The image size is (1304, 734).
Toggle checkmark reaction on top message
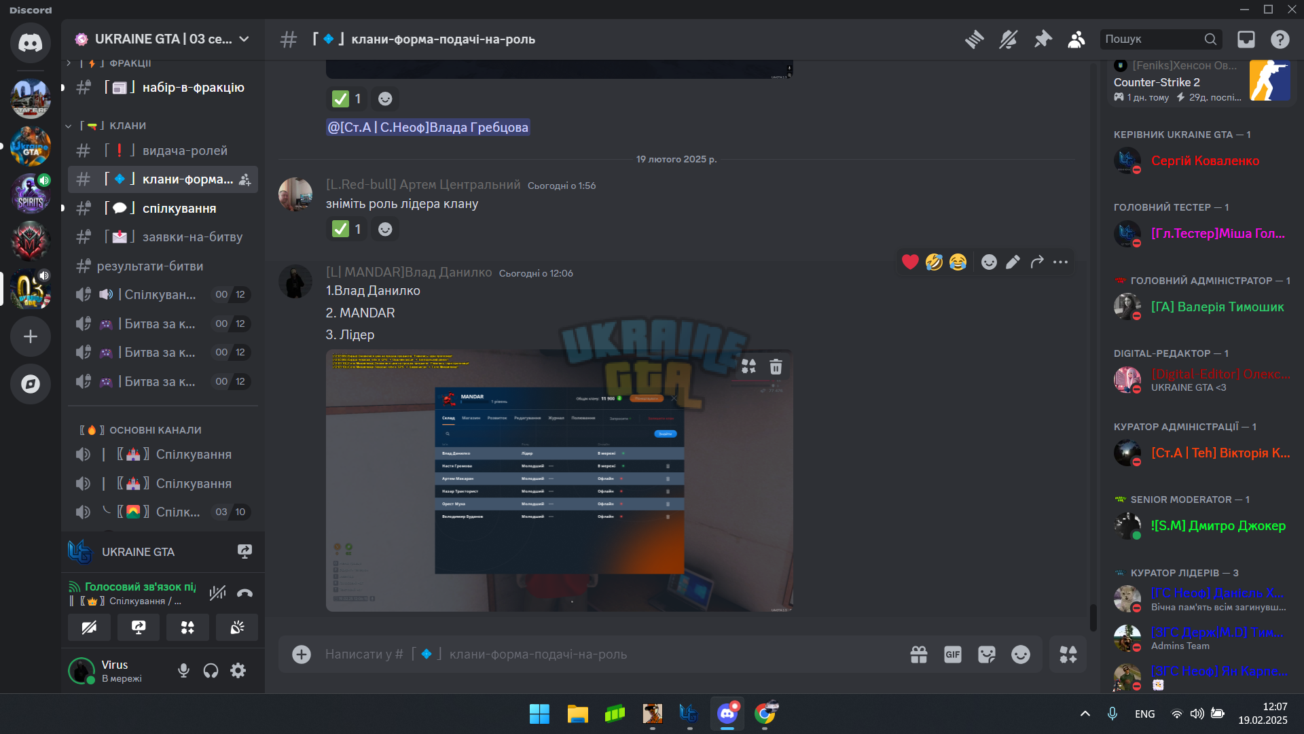pyautogui.click(x=347, y=99)
